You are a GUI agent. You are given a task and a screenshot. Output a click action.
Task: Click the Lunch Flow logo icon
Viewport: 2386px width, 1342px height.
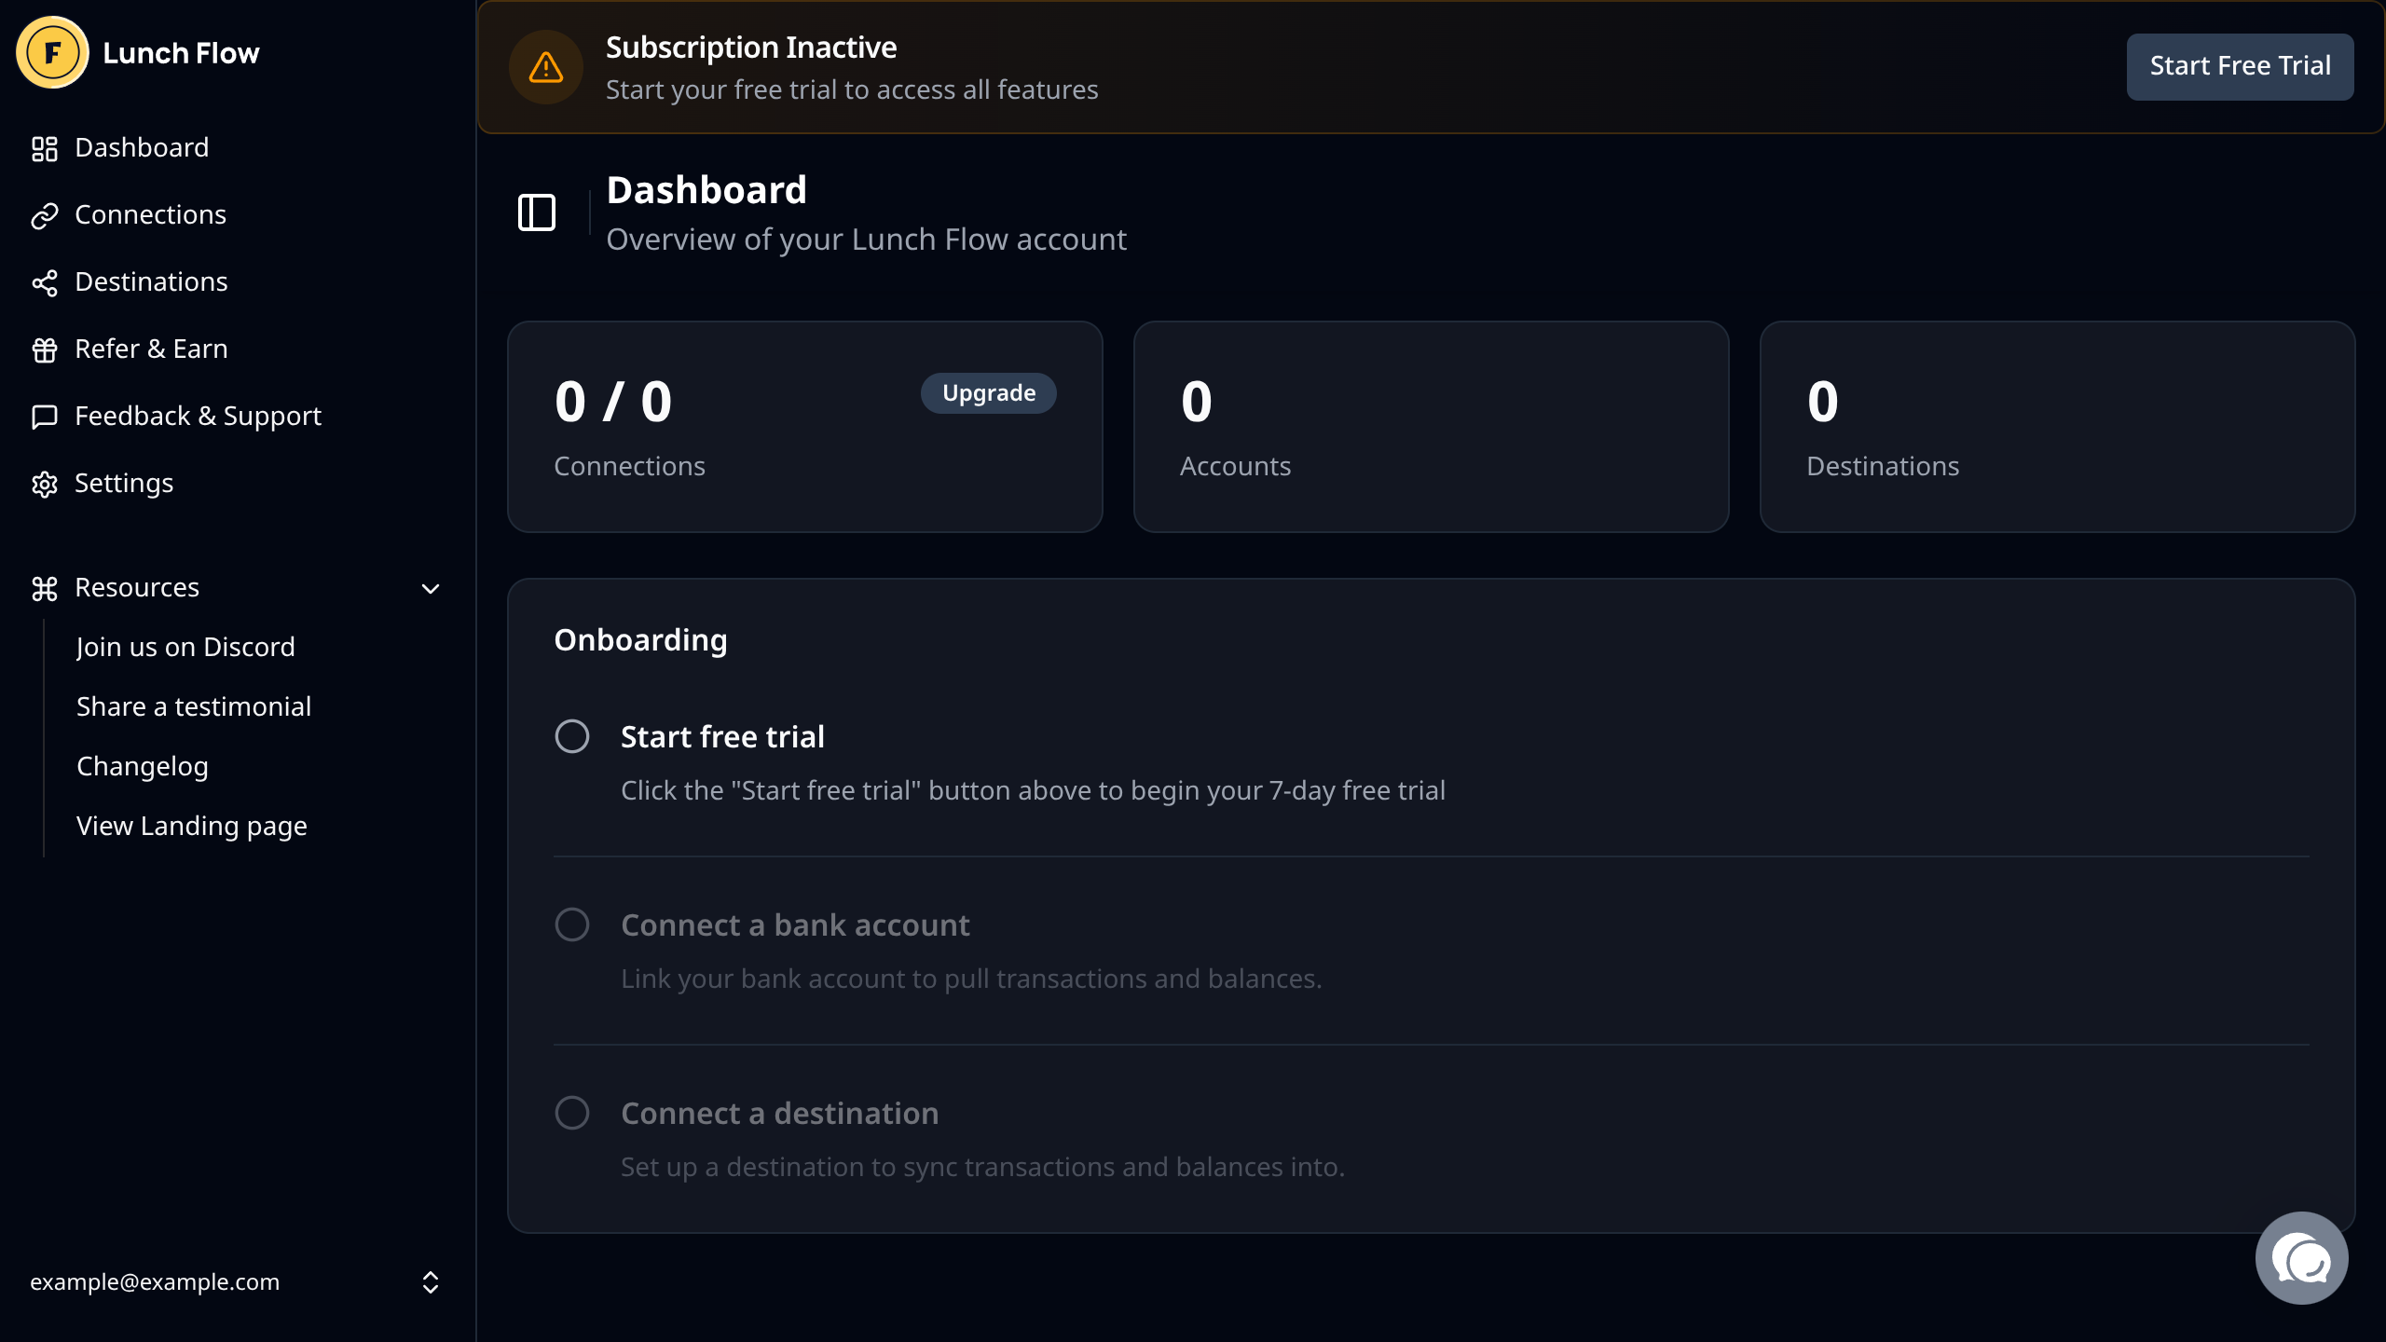coord(52,53)
